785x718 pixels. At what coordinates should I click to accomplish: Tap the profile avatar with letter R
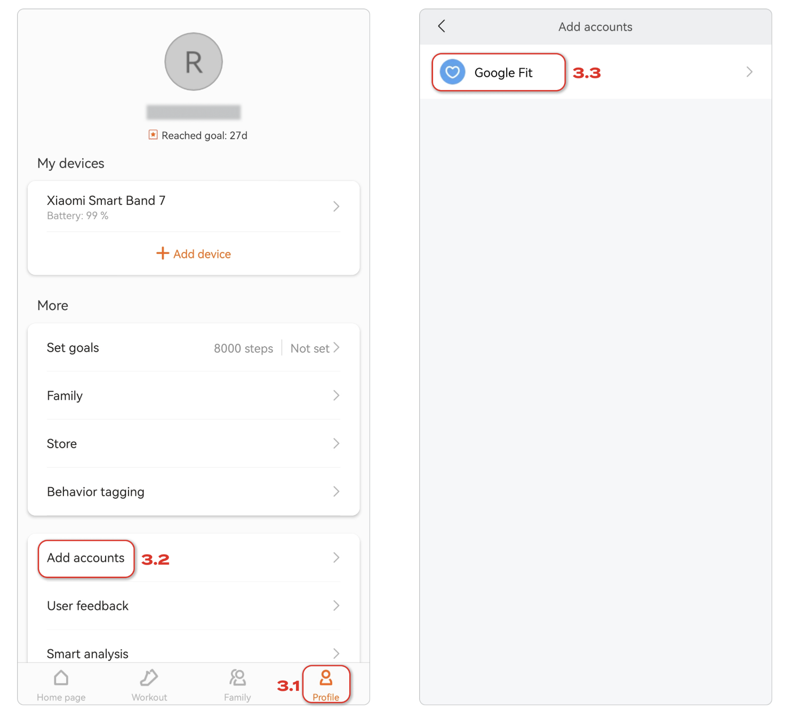pyautogui.click(x=194, y=62)
